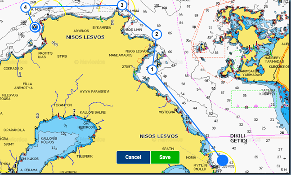The height and width of the screenshot is (175, 291).
Task: Tap the NEOS LIMIN label
Action: click(133, 30)
